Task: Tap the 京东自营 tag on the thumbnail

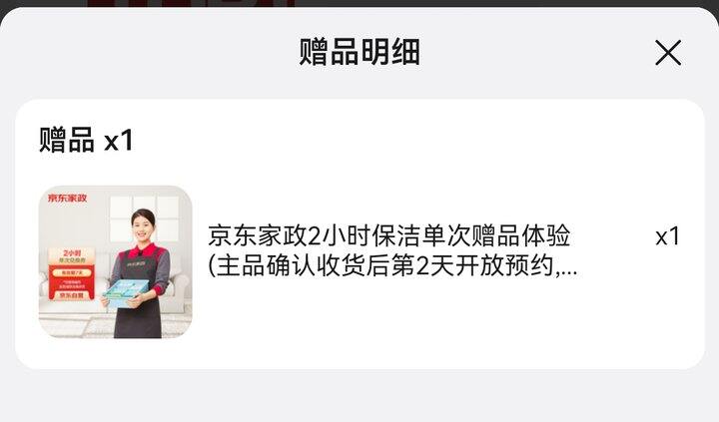Action: point(72,295)
